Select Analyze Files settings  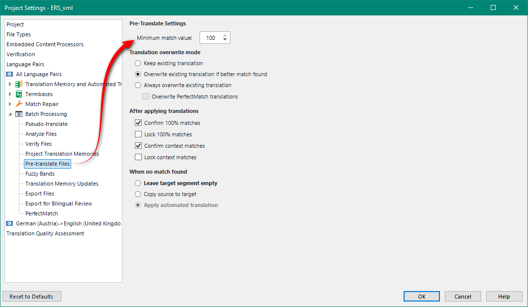[41, 134]
